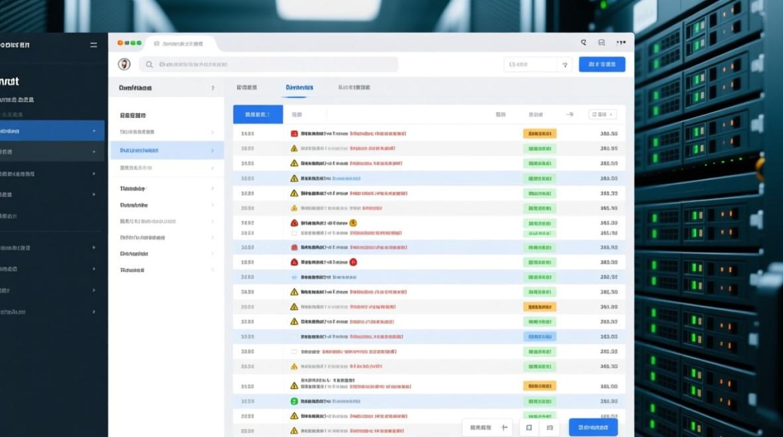Viewport: 783px width, 437px height.
Task: Open the hamburger menu in dark sidebar header
Action: click(x=94, y=45)
